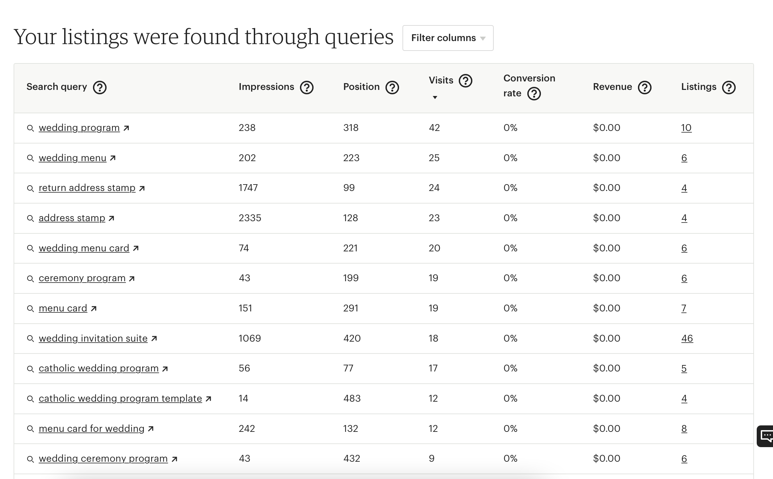This screenshot has width=773, height=479.
Task: Open the 8 listings link for menu card for wedding
Action: tap(684, 429)
